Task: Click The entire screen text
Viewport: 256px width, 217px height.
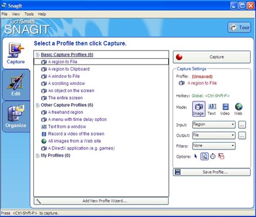Action: [x=65, y=98]
